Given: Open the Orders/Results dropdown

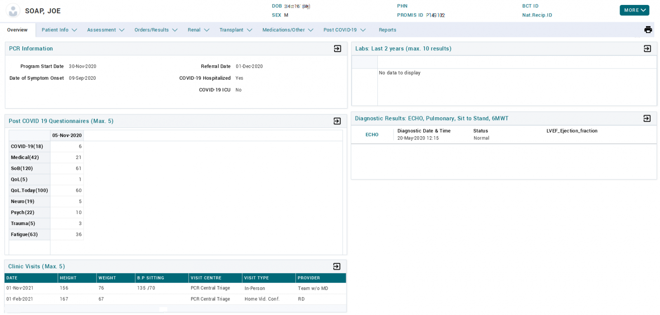Looking at the screenshot, I should [156, 30].
